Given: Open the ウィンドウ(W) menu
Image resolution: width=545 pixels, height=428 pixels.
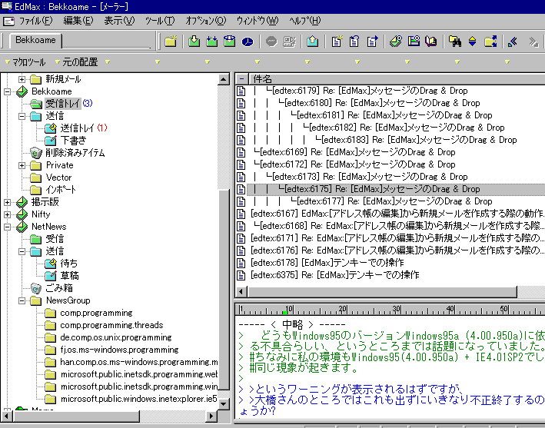Looking at the screenshot, I should click(x=258, y=21).
